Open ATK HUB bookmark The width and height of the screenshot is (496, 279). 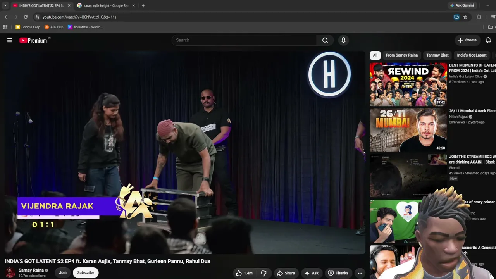click(x=54, y=27)
